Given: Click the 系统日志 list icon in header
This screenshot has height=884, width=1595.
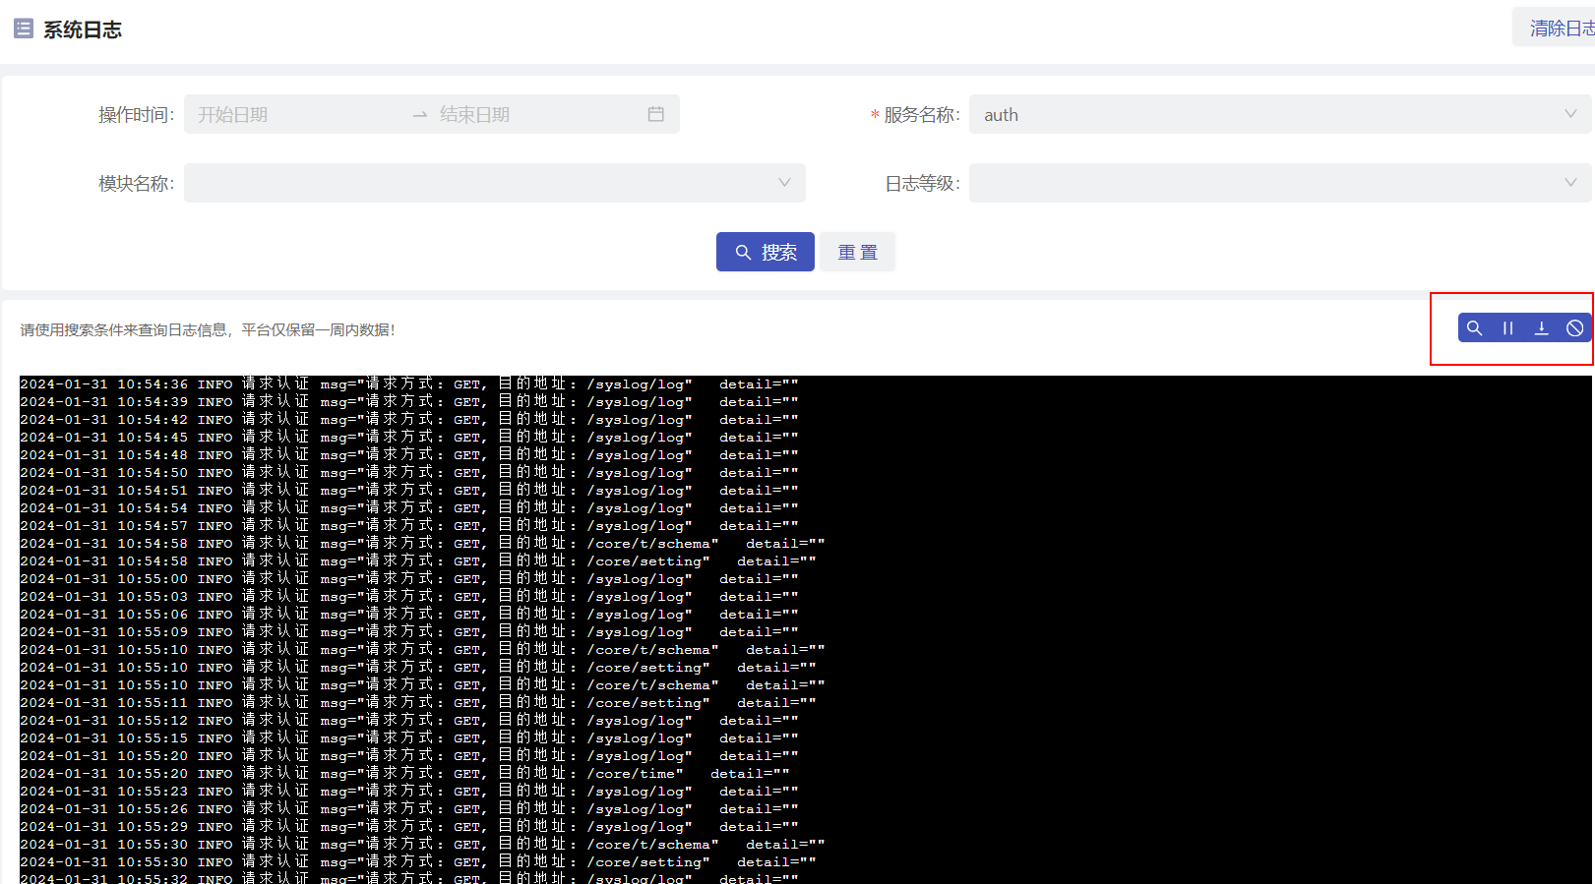Looking at the screenshot, I should 24,29.
